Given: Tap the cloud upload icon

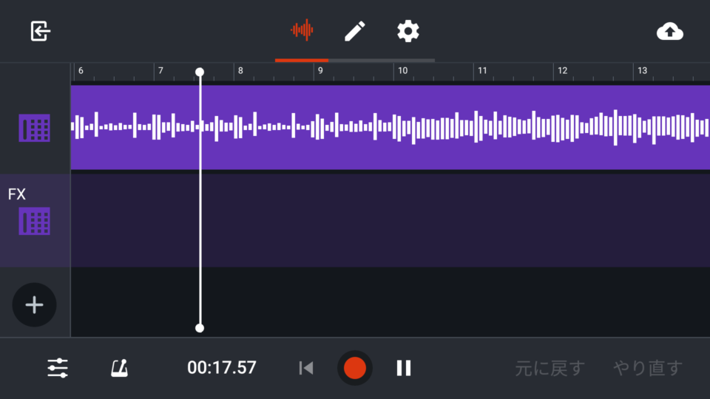Looking at the screenshot, I should tap(670, 32).
